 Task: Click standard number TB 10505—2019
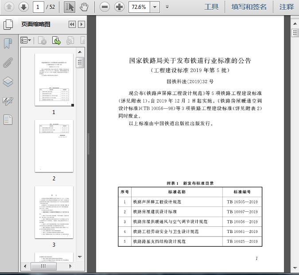click(242, 202)
